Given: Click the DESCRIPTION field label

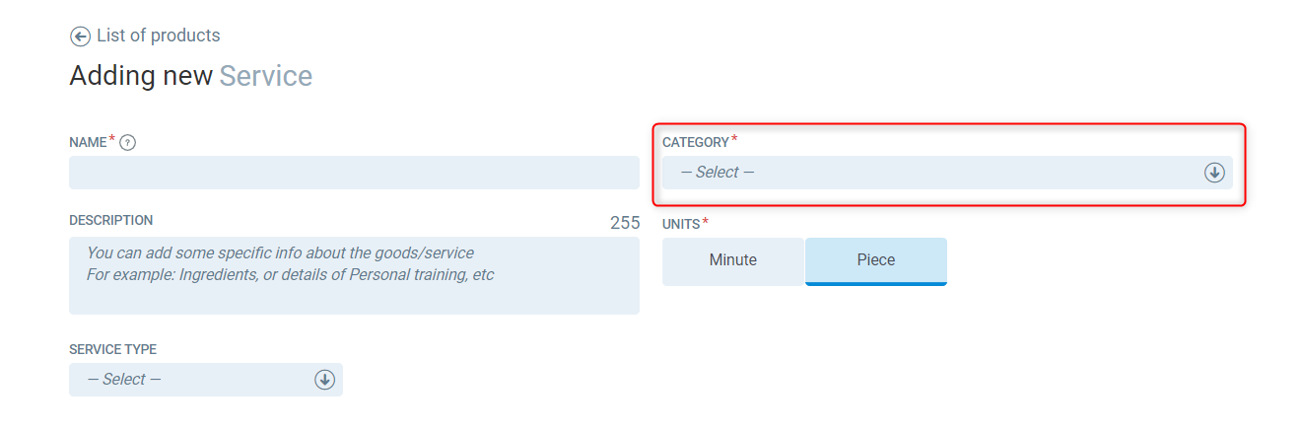Looking at the screenshot, I should click(110, 220).
